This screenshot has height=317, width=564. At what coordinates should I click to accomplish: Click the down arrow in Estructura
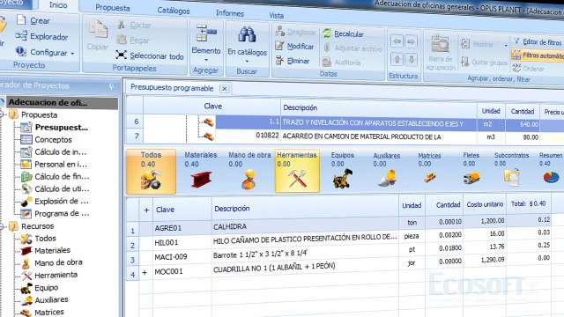(411, 59)
